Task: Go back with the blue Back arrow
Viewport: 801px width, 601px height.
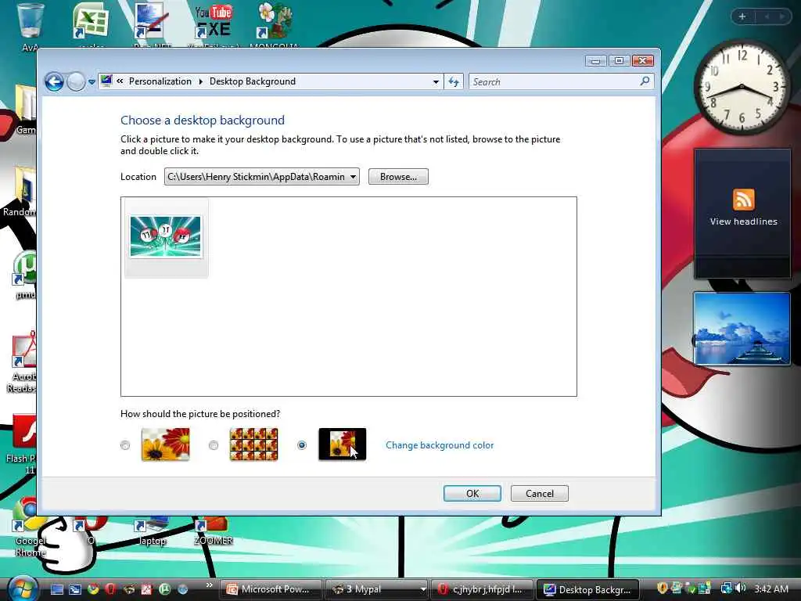Action: 54,81
